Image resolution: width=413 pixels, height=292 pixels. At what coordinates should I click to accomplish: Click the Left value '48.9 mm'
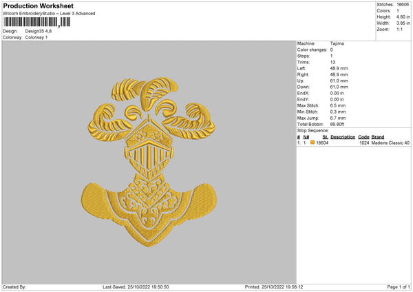[339, 68]
